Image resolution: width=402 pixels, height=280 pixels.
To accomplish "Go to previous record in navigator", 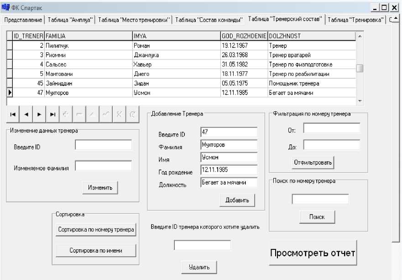I will [26, 115].
